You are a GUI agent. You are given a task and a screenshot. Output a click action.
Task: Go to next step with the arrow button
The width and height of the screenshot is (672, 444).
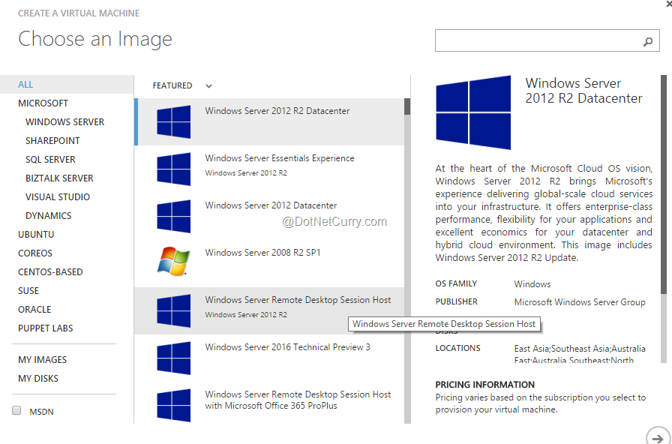pos(658,437)
